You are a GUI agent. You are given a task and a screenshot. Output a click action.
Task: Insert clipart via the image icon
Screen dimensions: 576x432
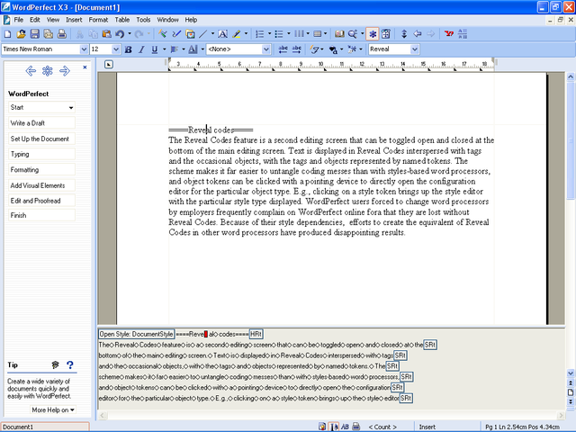point(190,34)
